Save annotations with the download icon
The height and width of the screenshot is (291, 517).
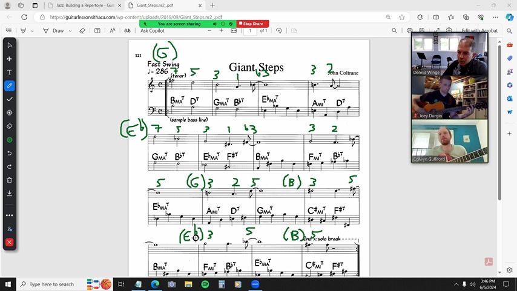[9, 194]
